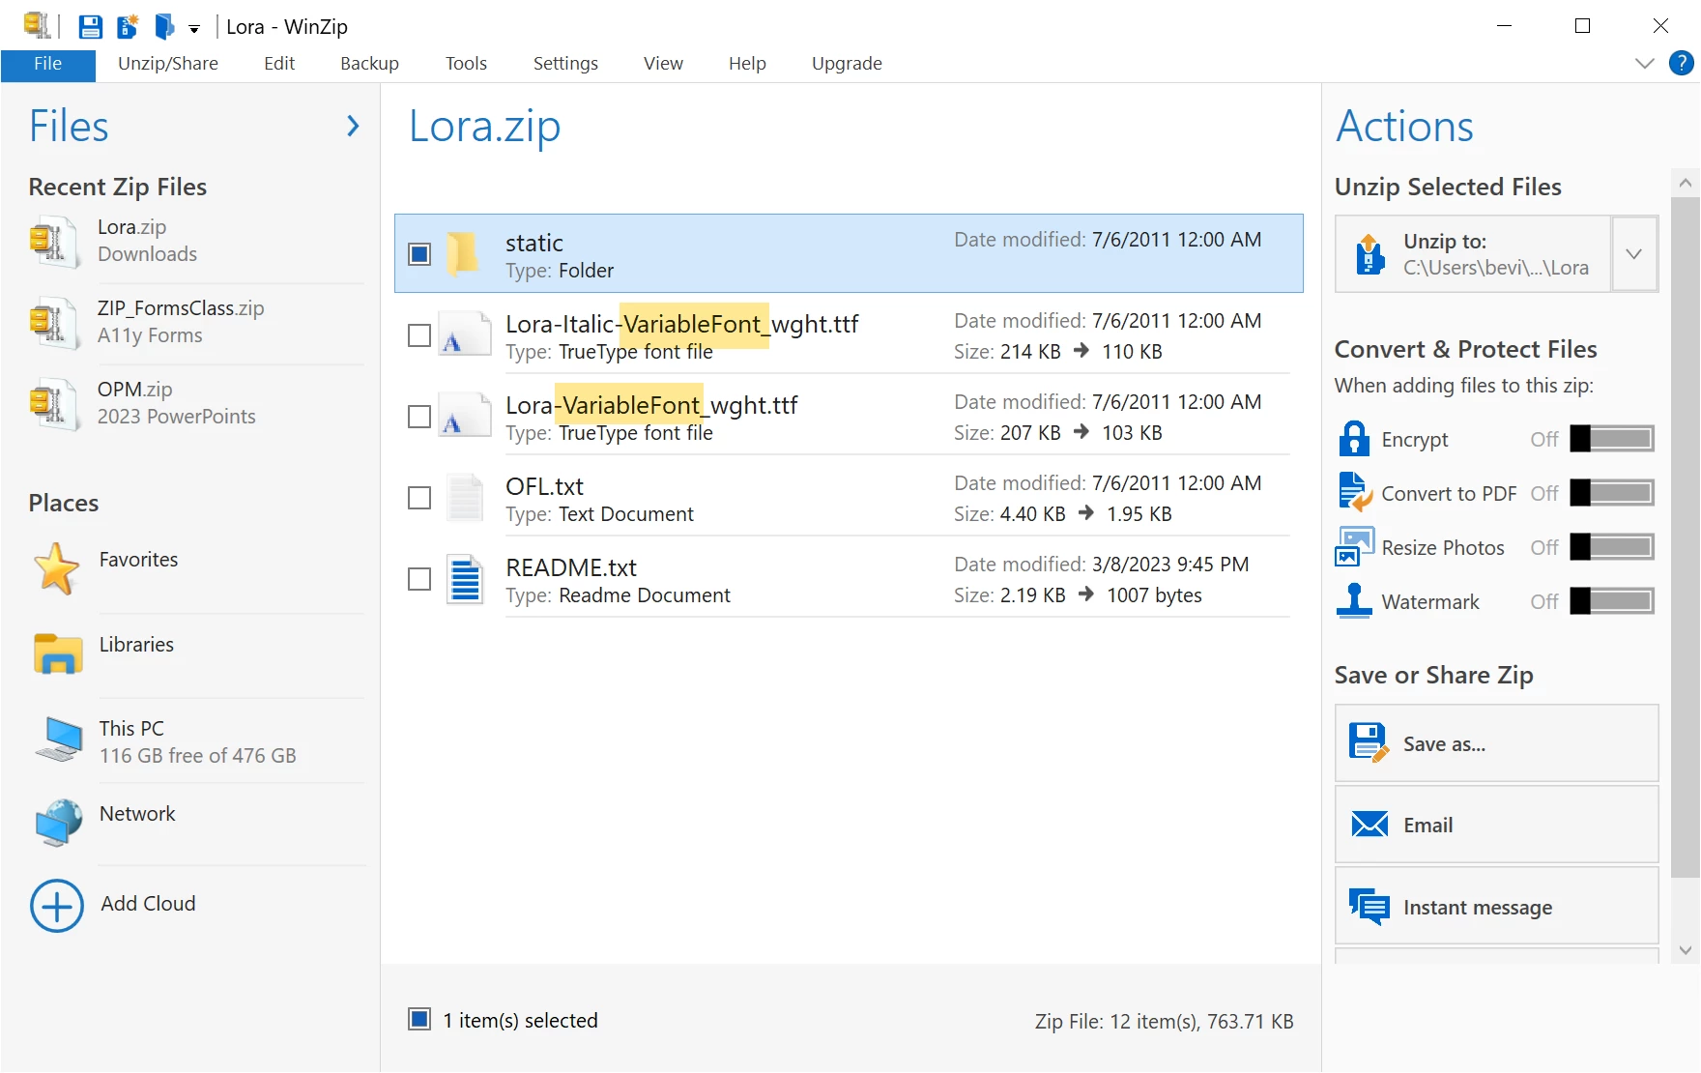Click the Add Cloud label

148,904
